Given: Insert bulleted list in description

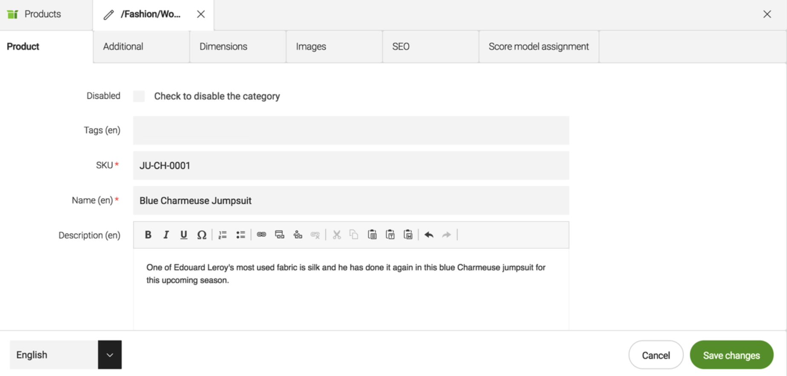Looking at the screenshot, I should [241, 235].
